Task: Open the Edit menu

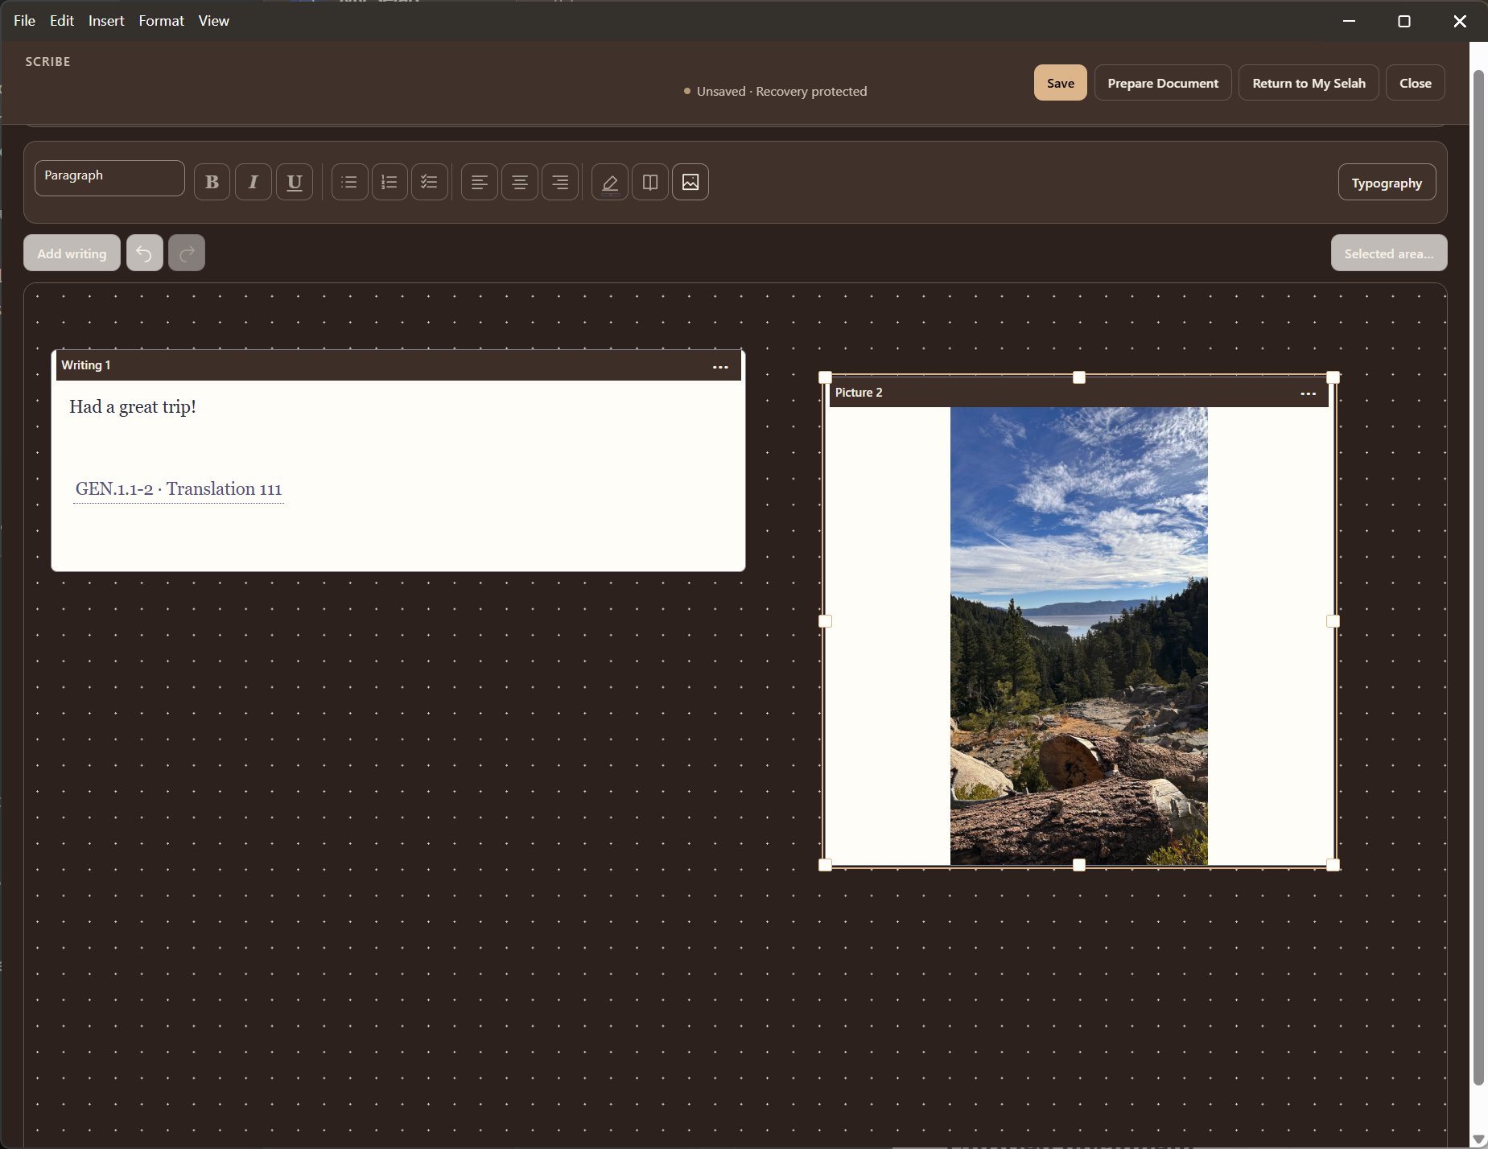Action: (x=62, y=21)
